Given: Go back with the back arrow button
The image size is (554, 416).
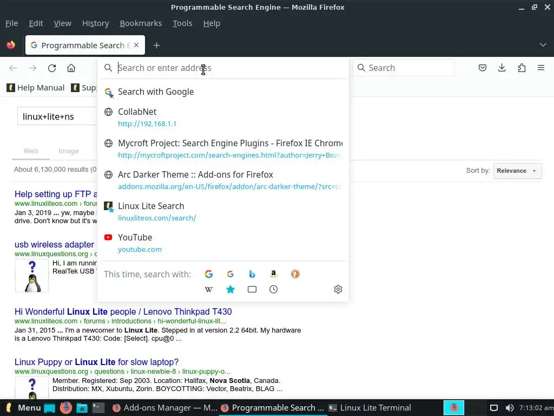Looking at the screenshot, I should click(x=13, y=68).
